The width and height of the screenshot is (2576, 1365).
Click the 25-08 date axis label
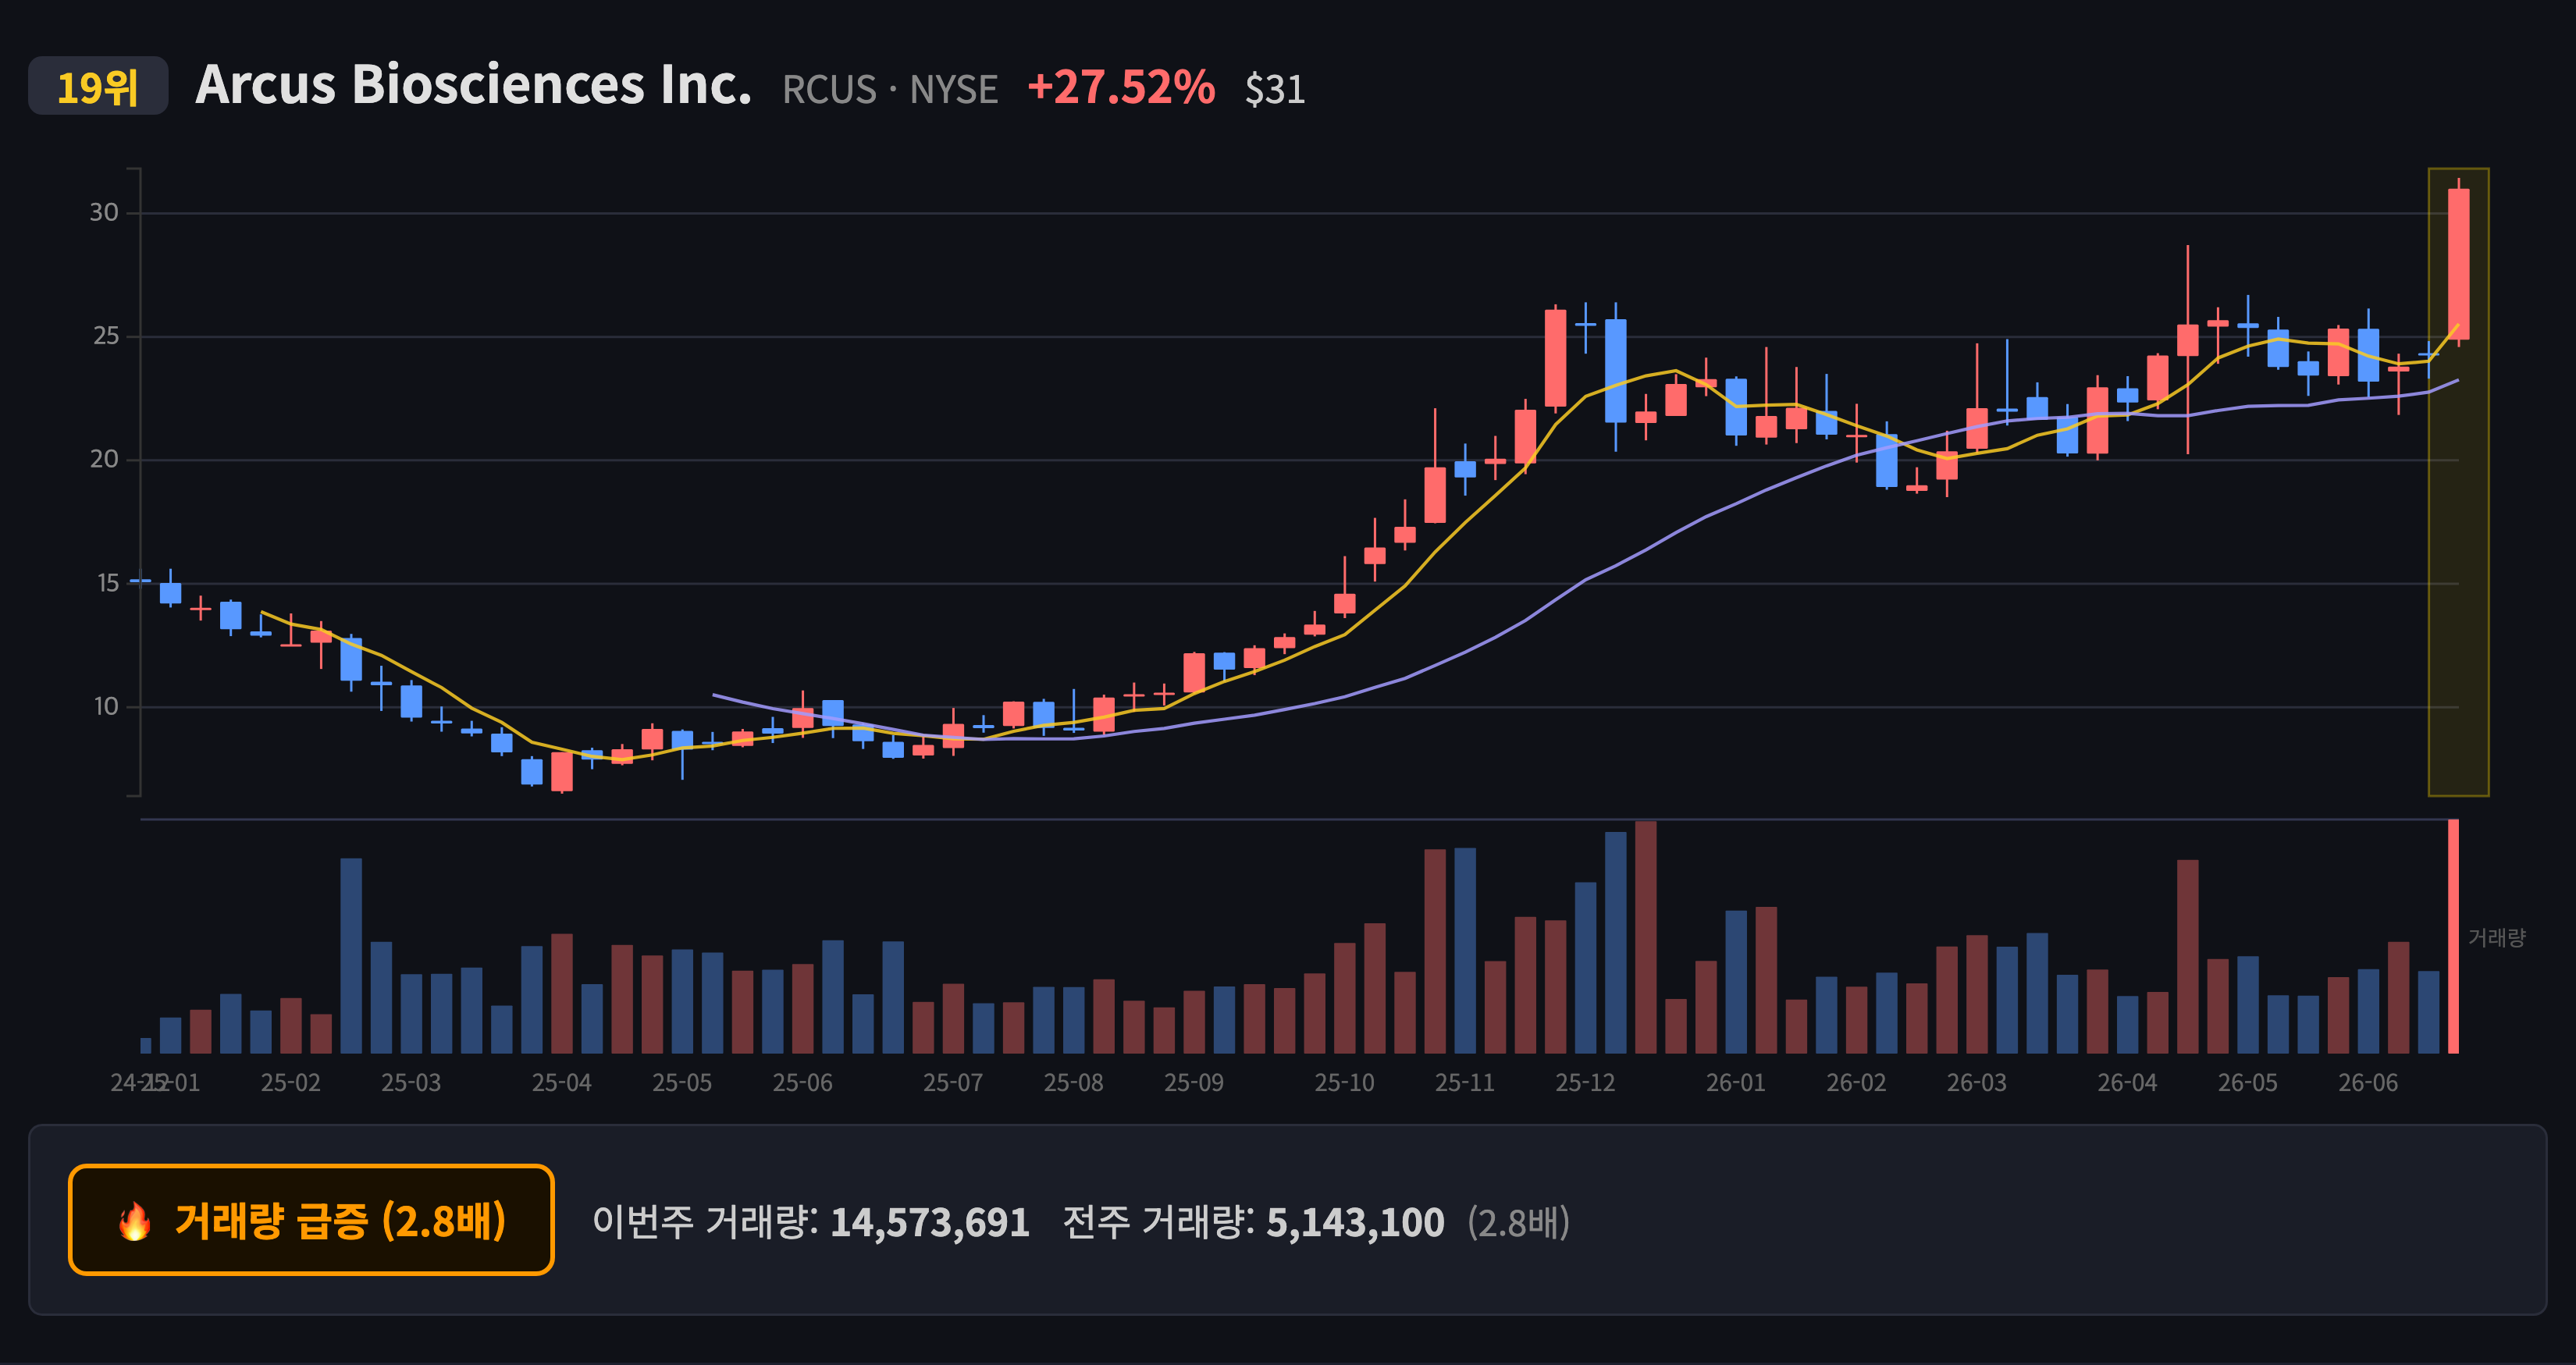point(1074,1083)
